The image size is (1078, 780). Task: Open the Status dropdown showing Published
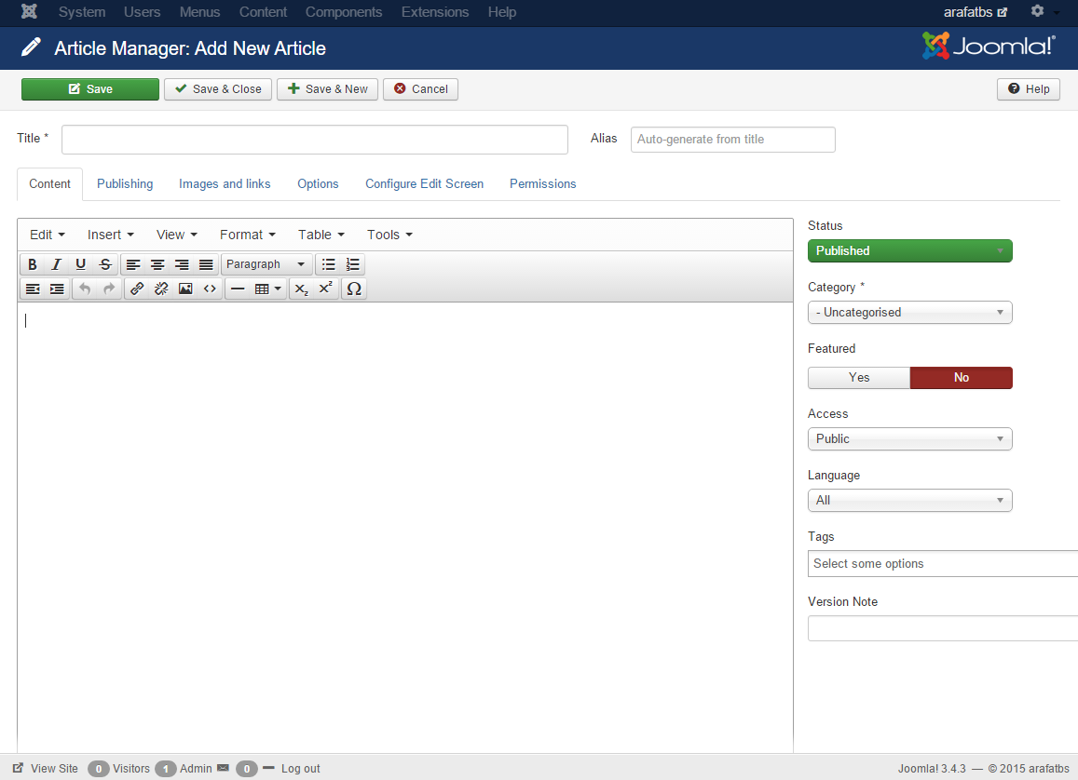click(x=909, y=250)
